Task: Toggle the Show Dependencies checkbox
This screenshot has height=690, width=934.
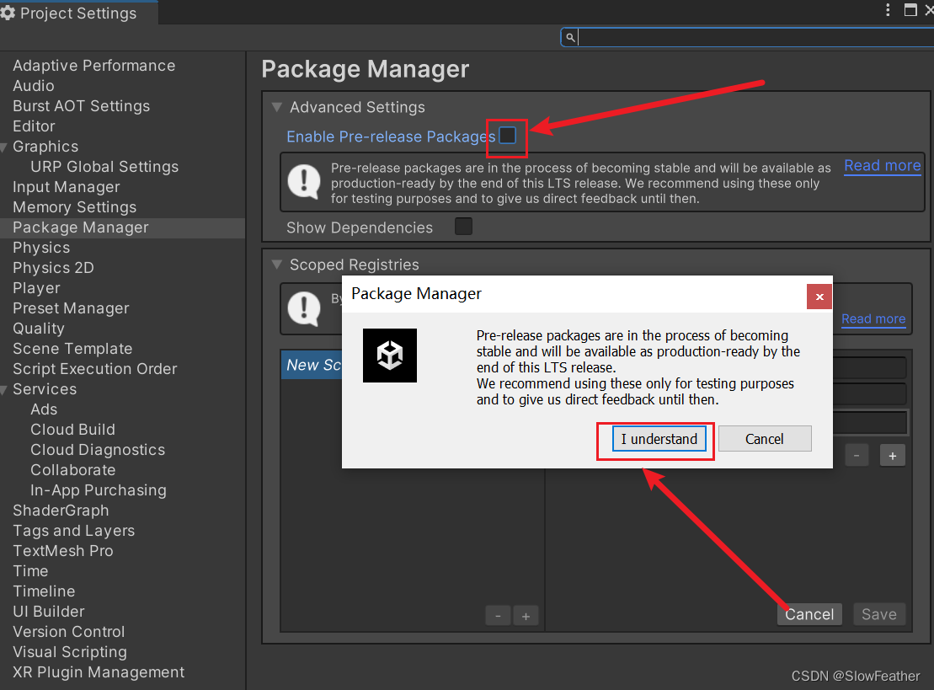Action: click(463, 227)
